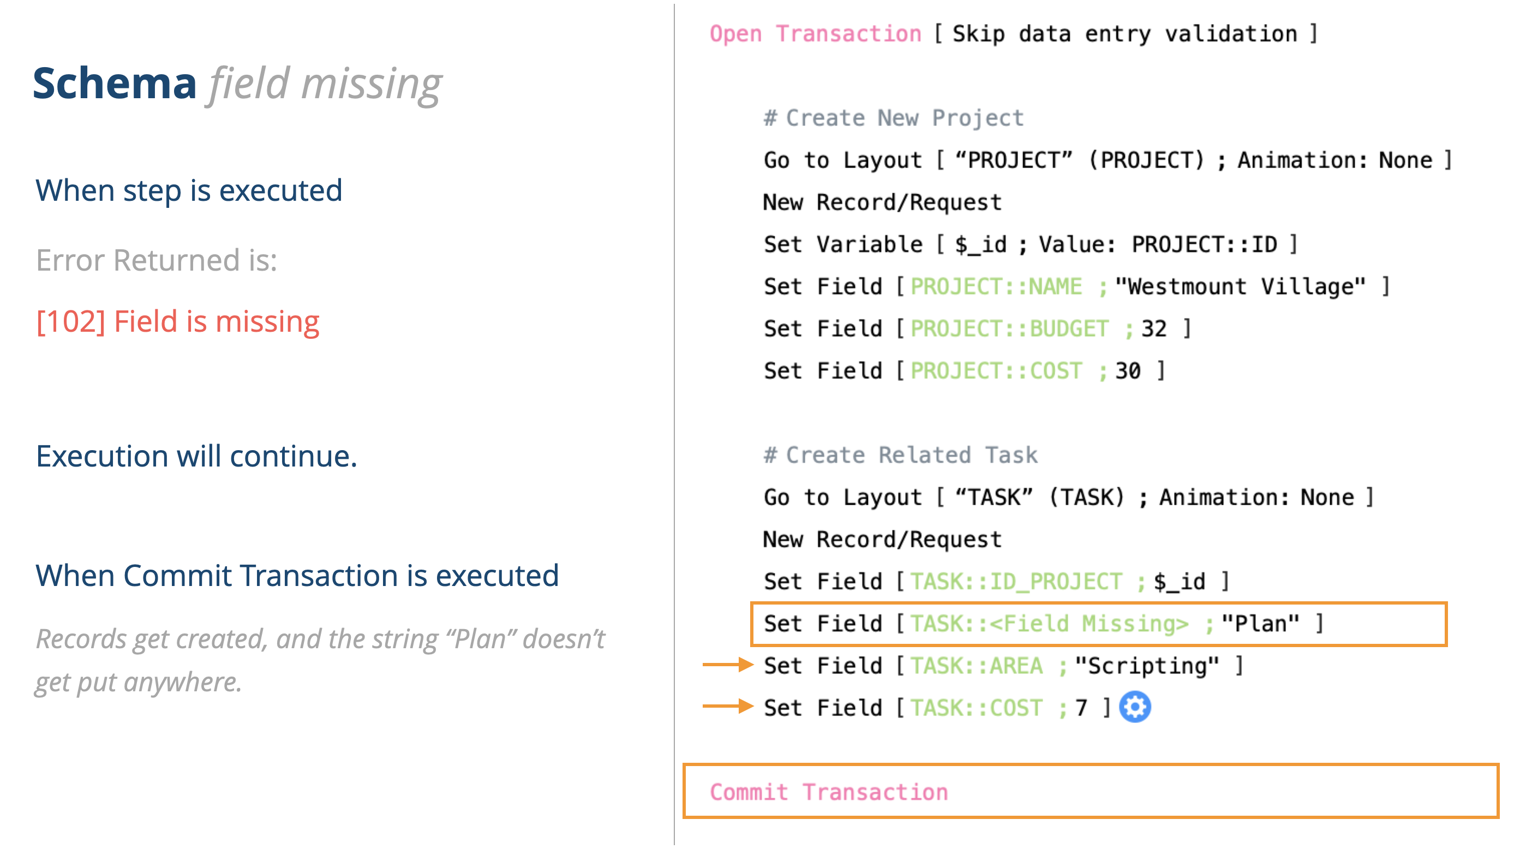Image resolution: width=1520 pixels, height=849 pixels.
Task: Select the Commit Transaction script step
Action: [x=828, y=792]
